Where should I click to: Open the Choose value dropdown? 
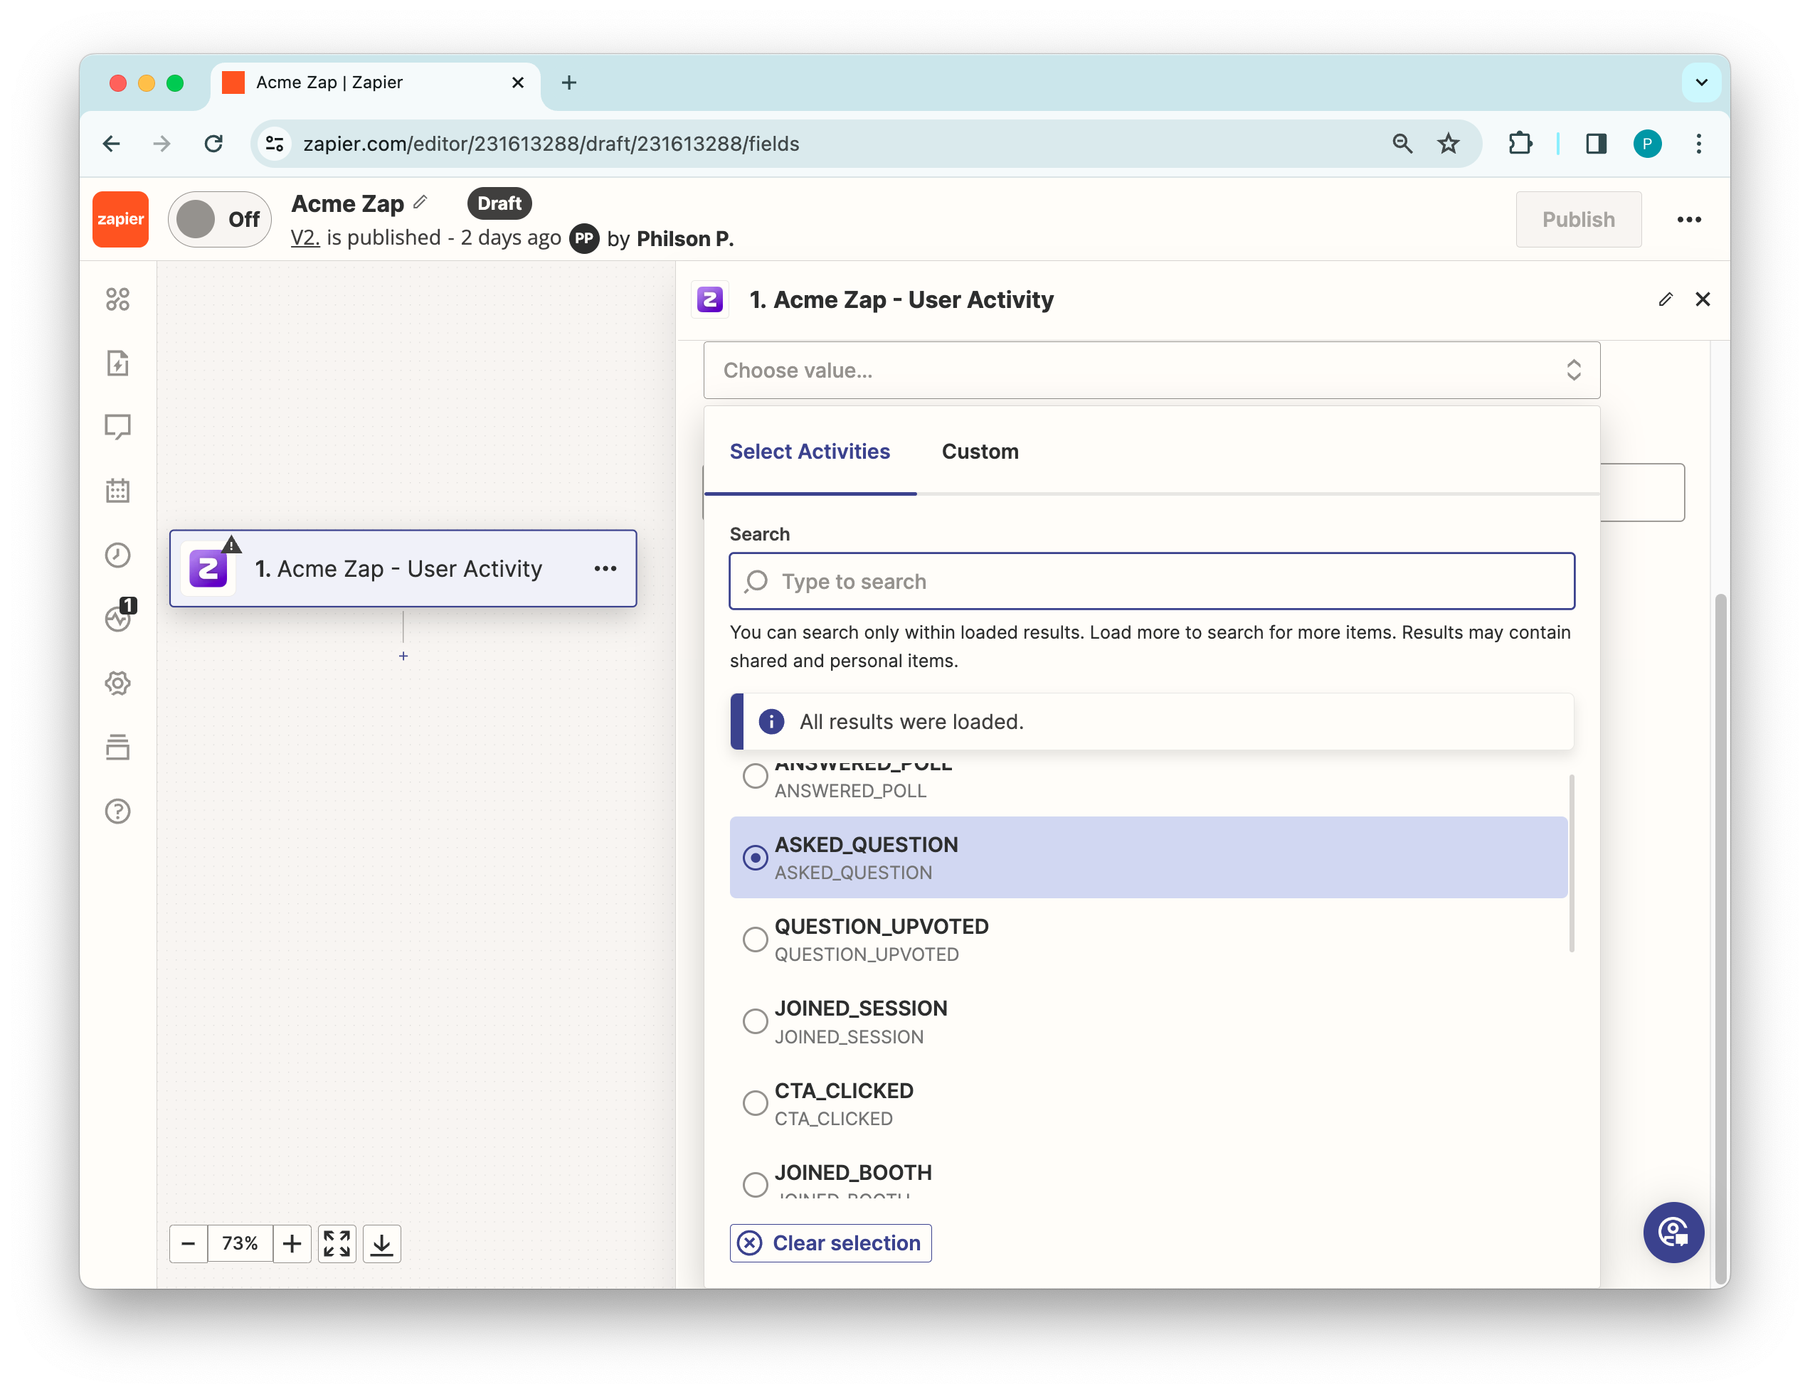1150,371
